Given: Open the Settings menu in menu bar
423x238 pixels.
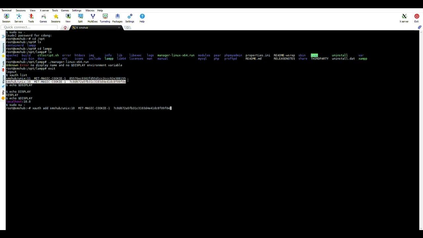Looking at the screenshot, I should pyautogui.click(x=77, y=10).
